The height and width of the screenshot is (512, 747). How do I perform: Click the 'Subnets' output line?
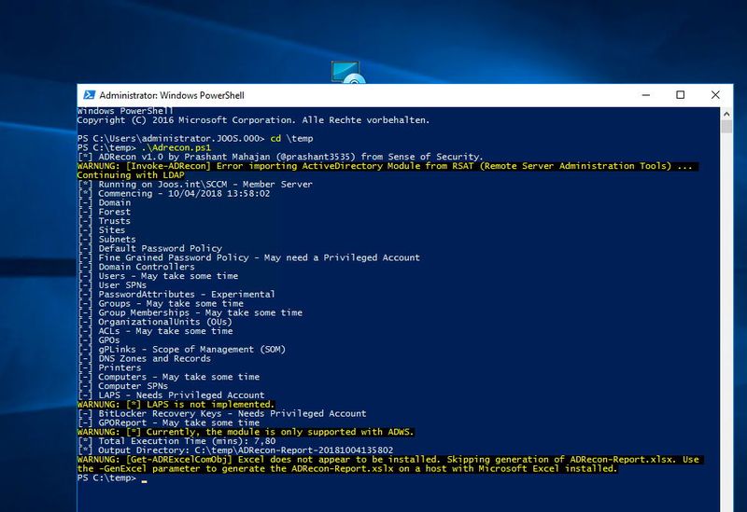(x=106, y=240)
